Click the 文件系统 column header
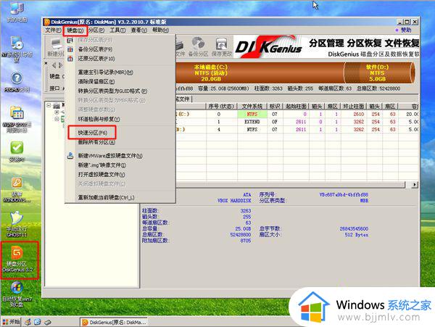435x327 pixels. [x=252, y=107]
